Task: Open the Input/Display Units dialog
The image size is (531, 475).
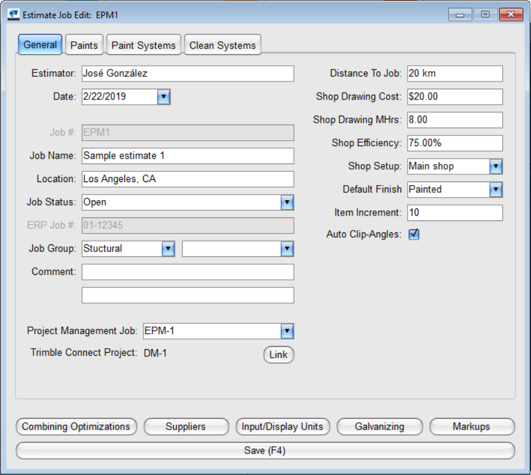Action: (282, 426)
